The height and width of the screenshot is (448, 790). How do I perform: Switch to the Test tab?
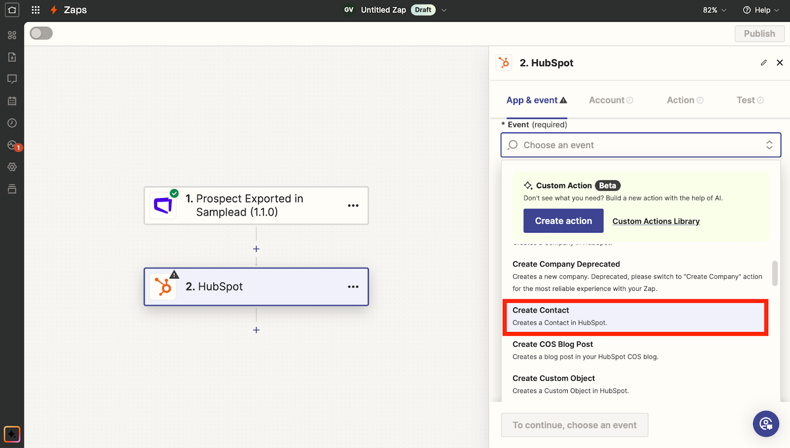coord(750,100)
